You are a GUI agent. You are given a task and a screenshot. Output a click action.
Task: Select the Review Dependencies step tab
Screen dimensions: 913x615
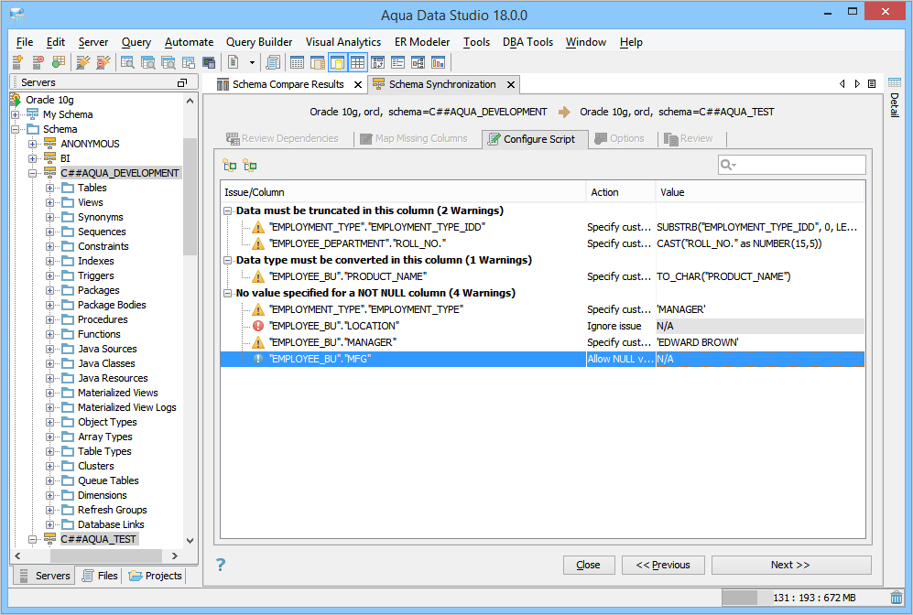(282, 138)
